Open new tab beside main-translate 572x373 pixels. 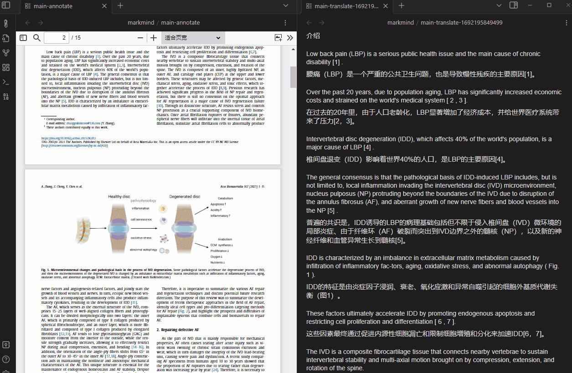point(402,5)
